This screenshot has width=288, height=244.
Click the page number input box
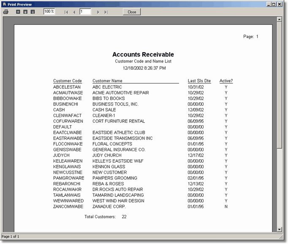pos(85,11)
